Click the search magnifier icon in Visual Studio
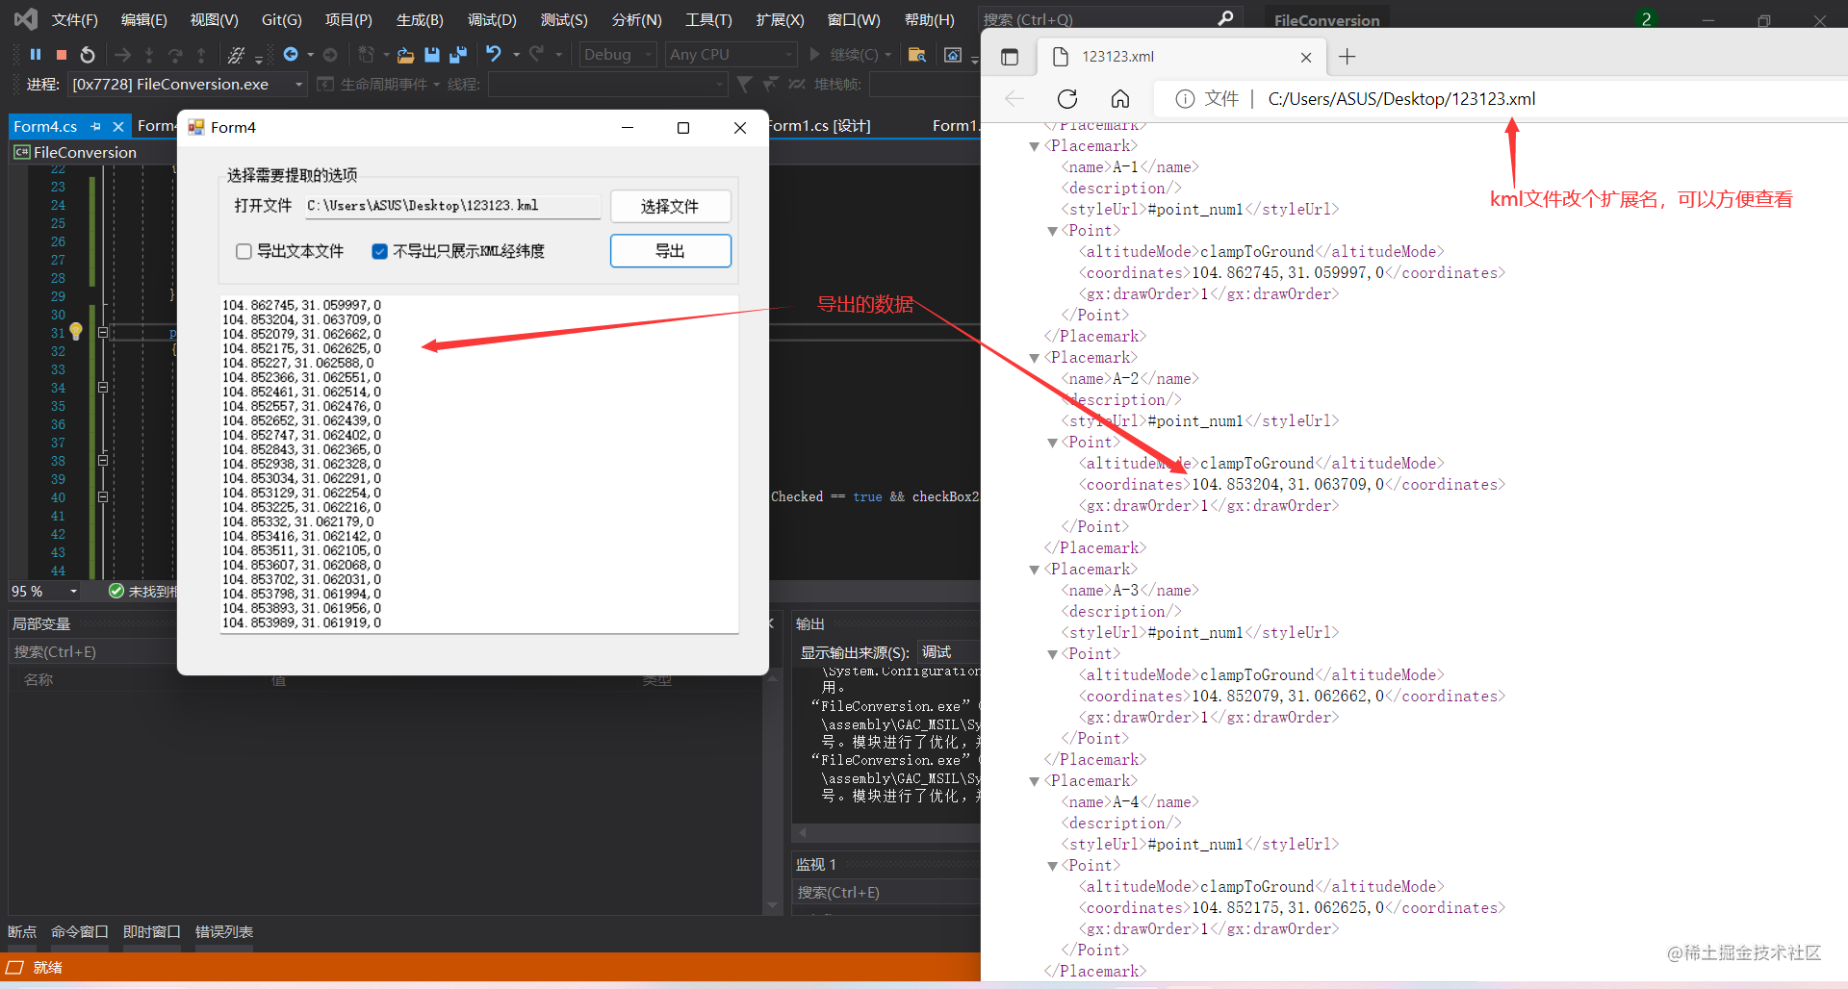Image resolution: width=1848 pixels, height=989 pixels. [x=1225, y=18]
